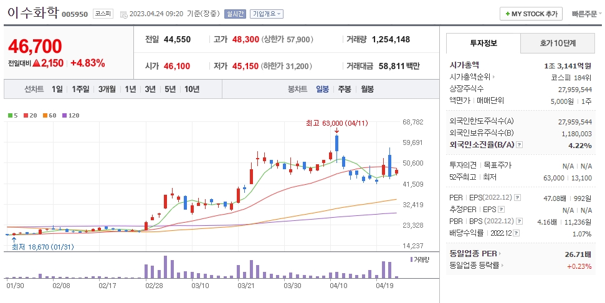Select the 1주일 line chart period
Image resolution: width=605 pixels, height=303 pixels.
point(80,89)
